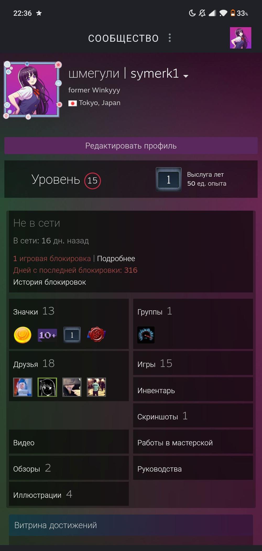This screenshot has width=262, height=551.
Task: Click the Уровень 15 level circle
Action: 92,181
